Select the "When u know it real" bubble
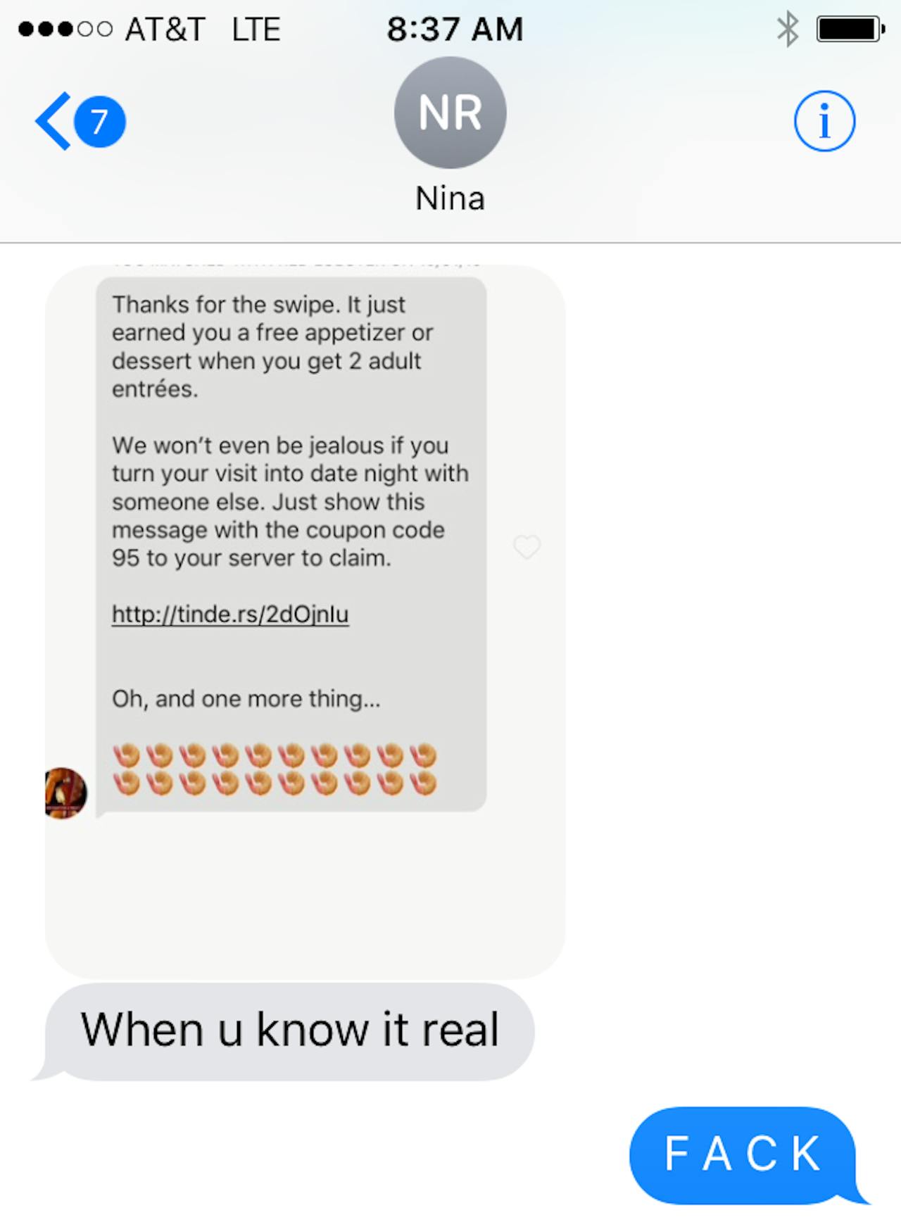 coord(289,1031)
